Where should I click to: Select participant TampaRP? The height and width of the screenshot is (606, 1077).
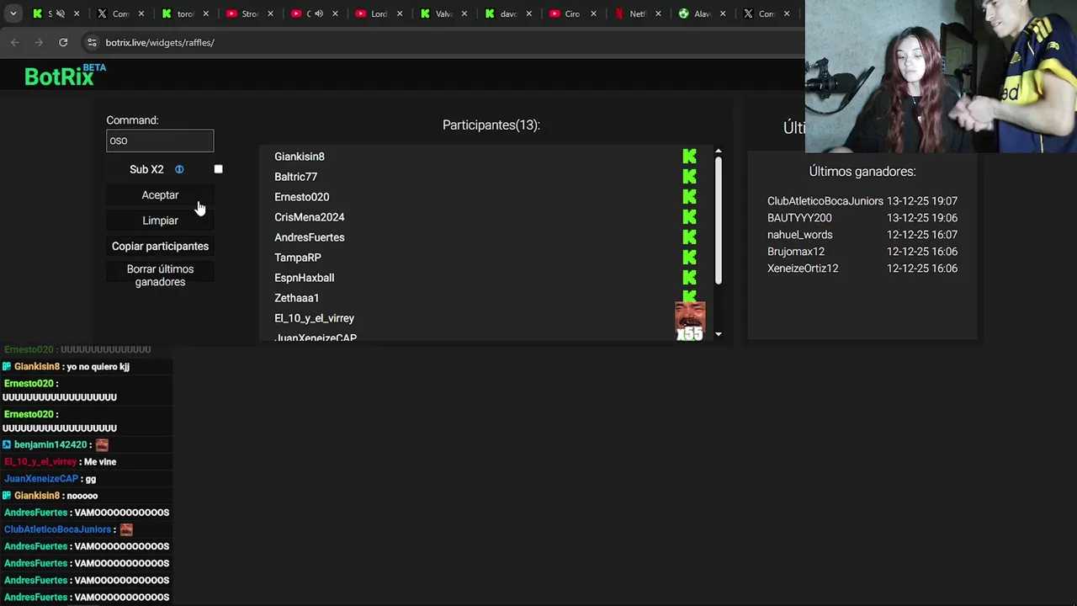click(298, 258)
